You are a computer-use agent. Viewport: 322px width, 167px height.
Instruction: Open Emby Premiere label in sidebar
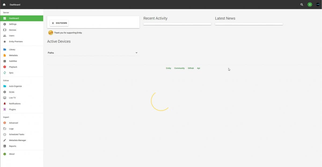16,42
